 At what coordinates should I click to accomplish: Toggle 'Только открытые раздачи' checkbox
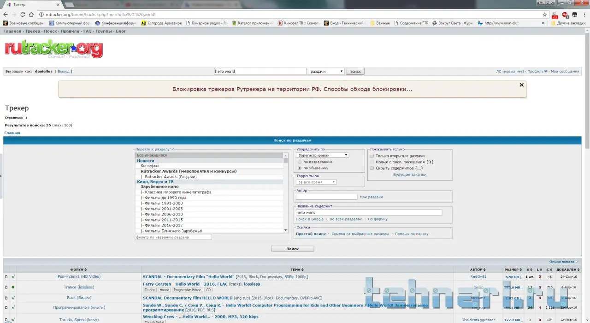point(372,156)
